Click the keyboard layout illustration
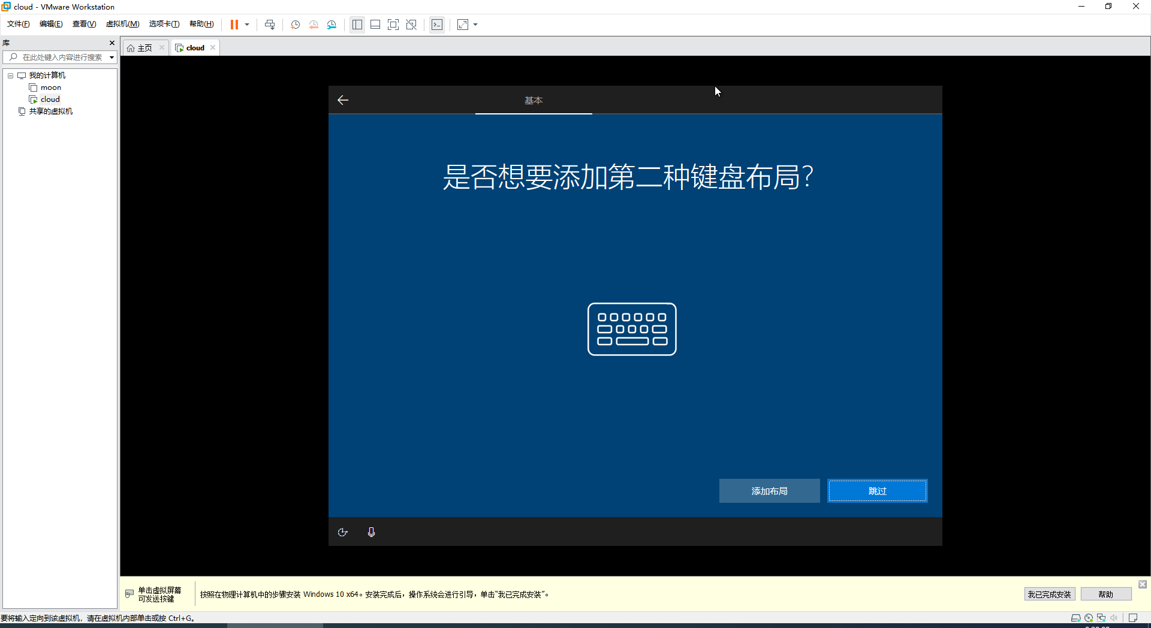Viewport: 1151px width, 628px height. tap(632, 329)
